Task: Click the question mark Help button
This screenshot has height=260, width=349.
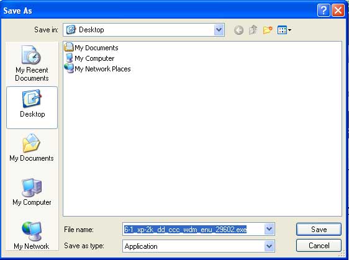Action: [x=324, y=10]
